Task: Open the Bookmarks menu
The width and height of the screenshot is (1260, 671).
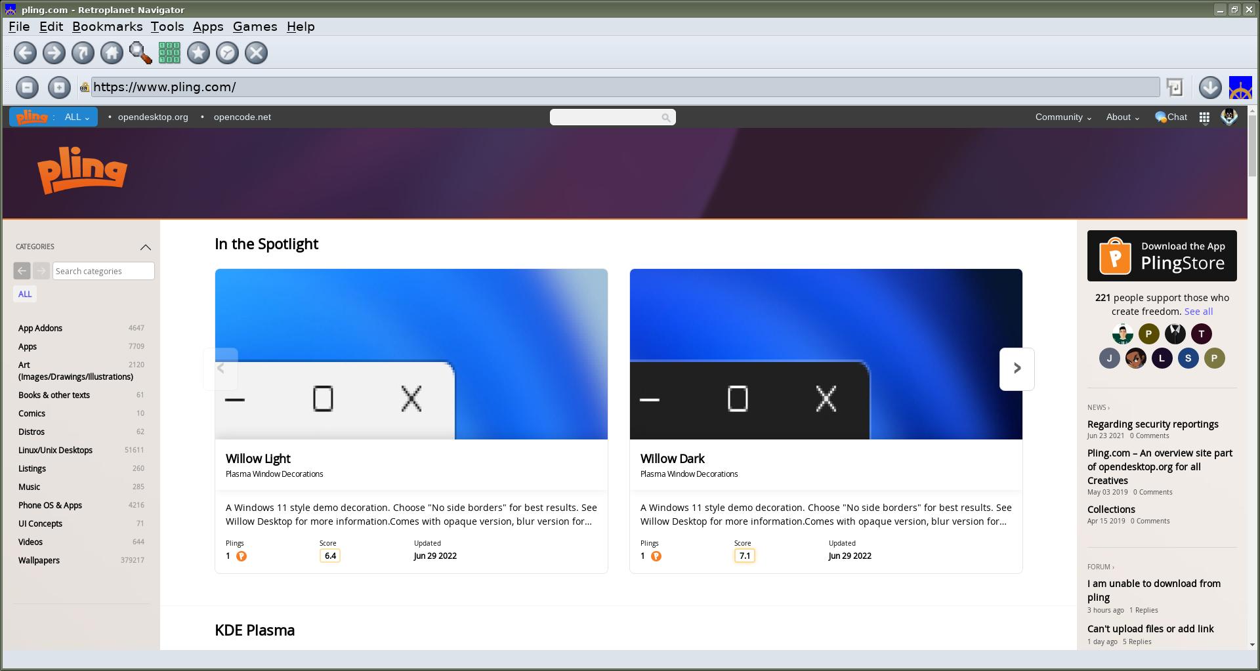Action: (108, 27)
